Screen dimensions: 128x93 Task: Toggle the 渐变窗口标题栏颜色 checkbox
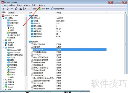(32, 60)
